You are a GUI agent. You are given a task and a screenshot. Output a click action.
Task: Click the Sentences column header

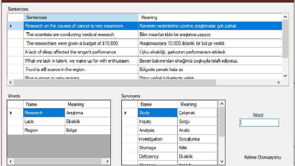pos(81,17)
